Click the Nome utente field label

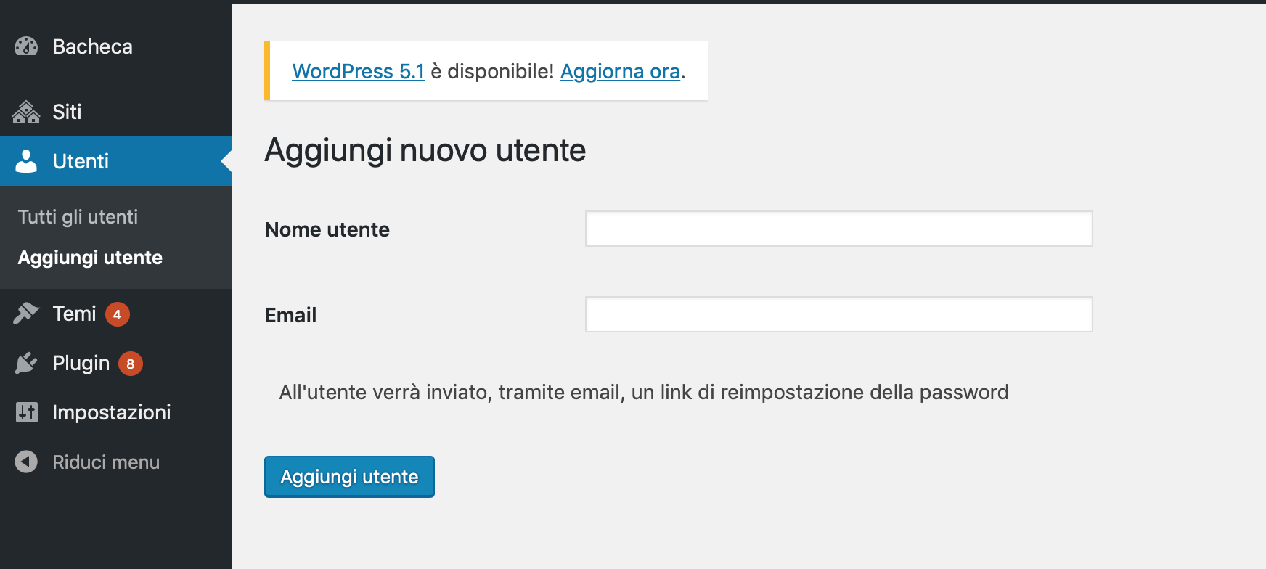pyautogui.click(x=327, y=229)
